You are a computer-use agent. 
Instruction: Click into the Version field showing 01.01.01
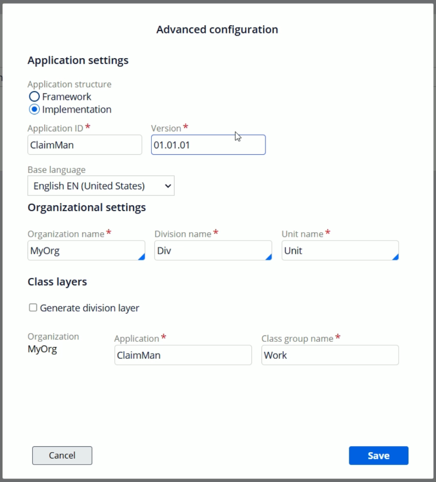tap(208, 145)
